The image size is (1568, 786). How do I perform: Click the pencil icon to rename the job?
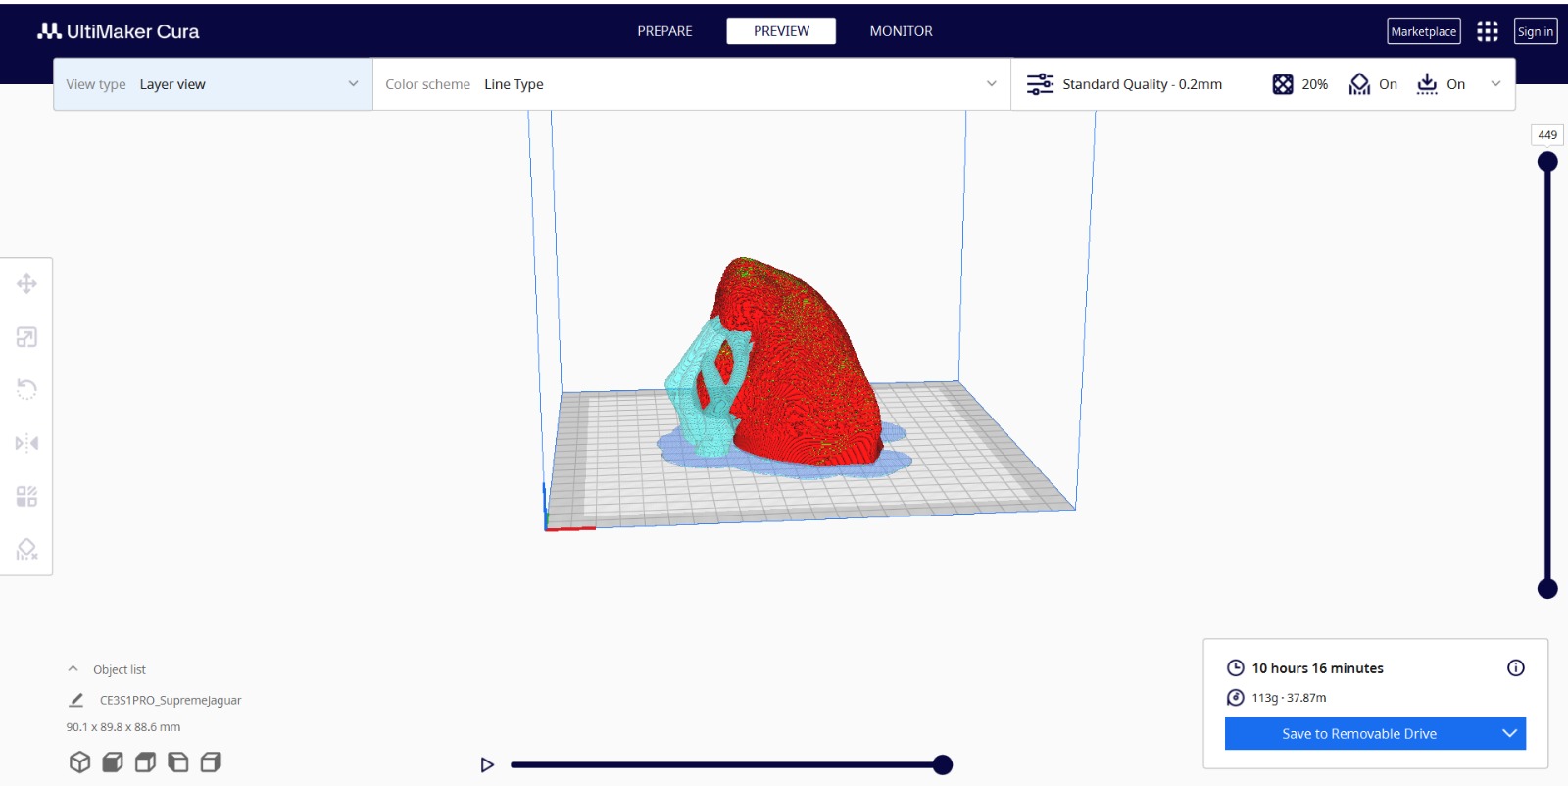tap(75, 700)
